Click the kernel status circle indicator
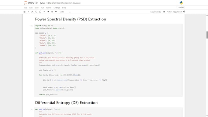The image size is (208, 117). coord(184,12)
